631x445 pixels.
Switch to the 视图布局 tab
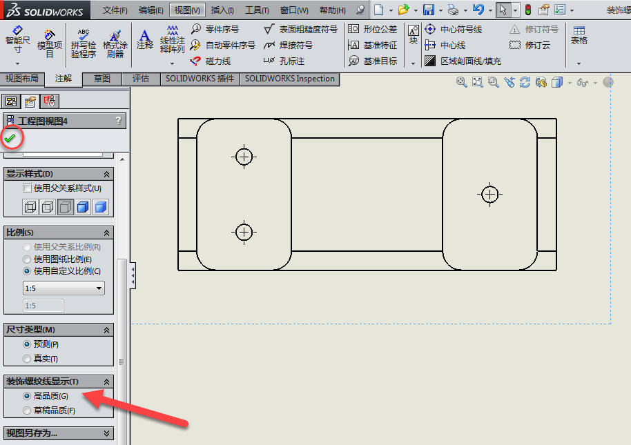[x=22, y=79]
